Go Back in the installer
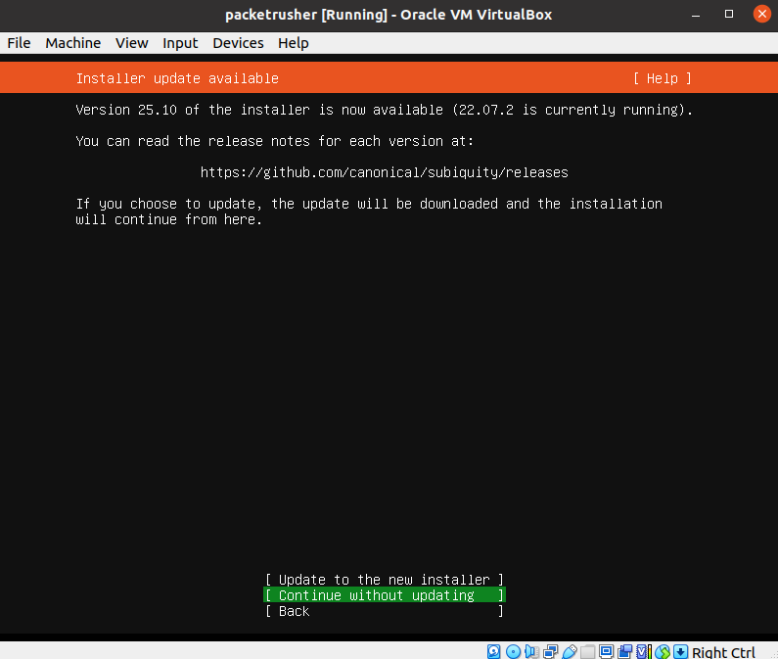The image size is (778, 659). (x=385, y=611)
